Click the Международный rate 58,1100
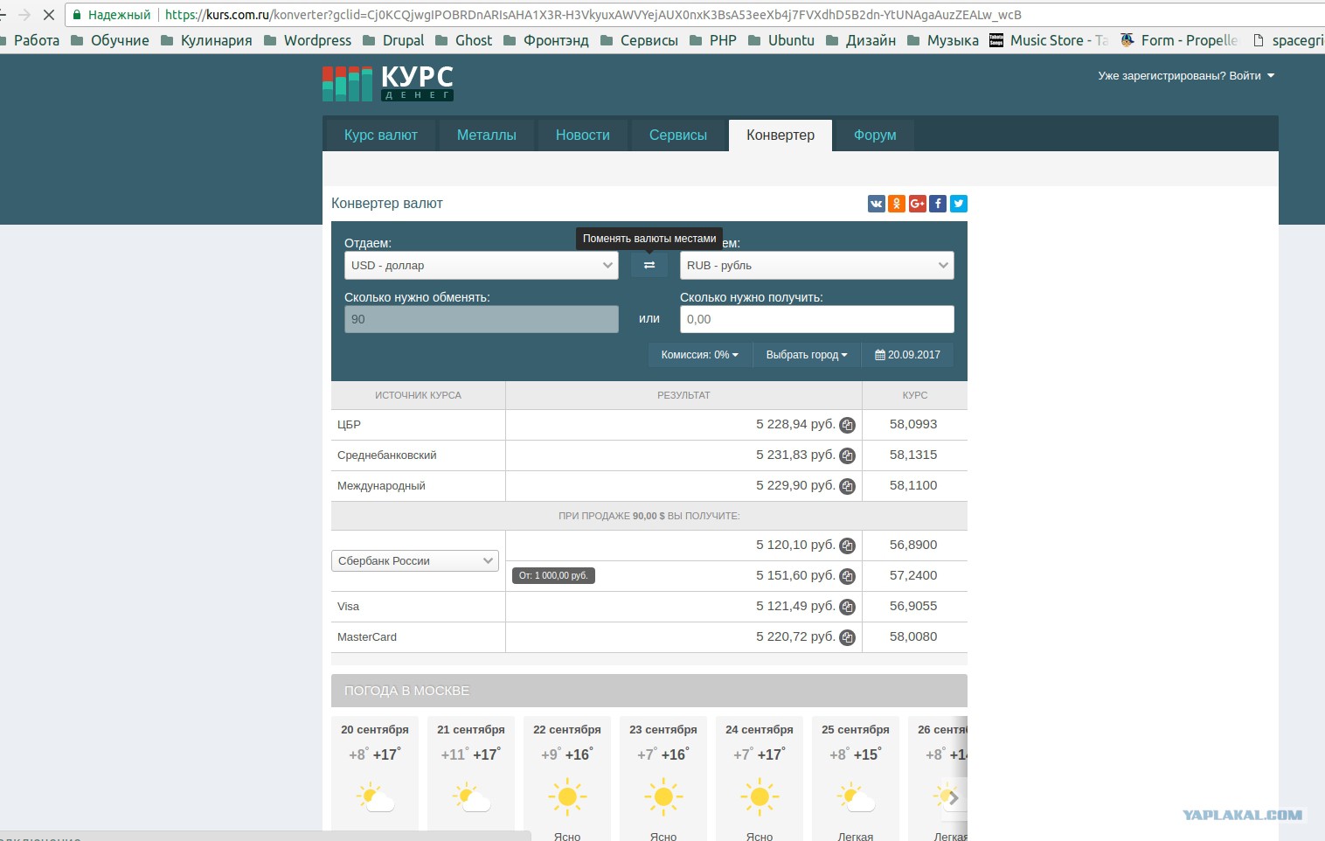The width and height of the screenshot is (1325, 841). pyautogui.click(x=913, y=485)
